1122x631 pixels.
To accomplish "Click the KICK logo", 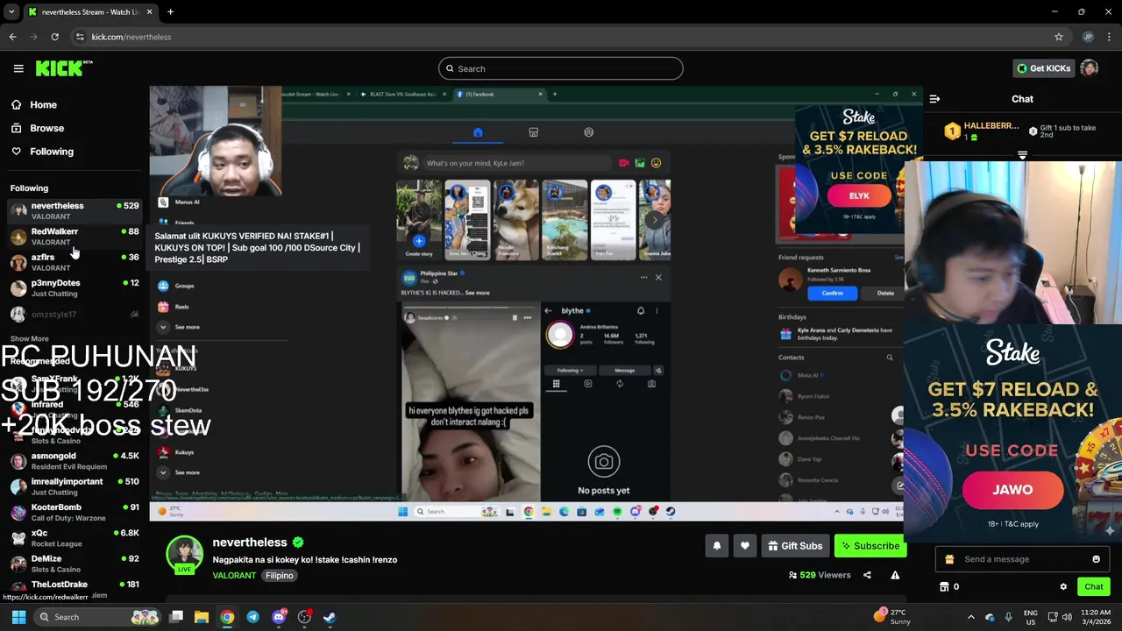I will tap(63, 68).
